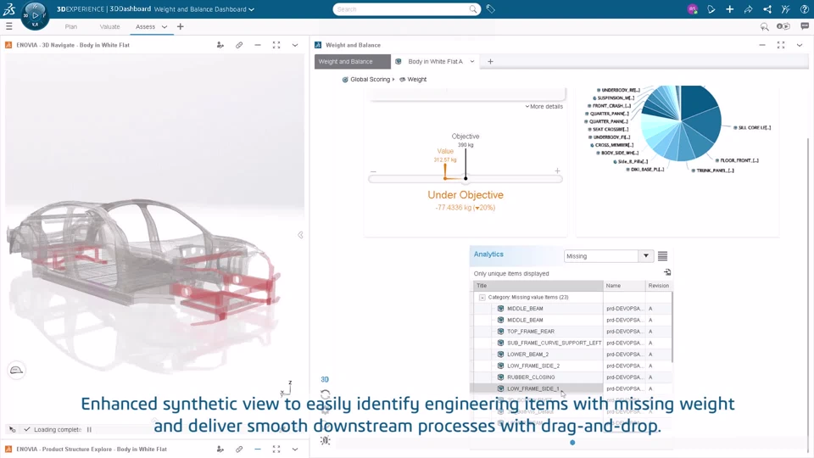
Task: Open the 3DEXPERIENCE compass
Action: point(35,15)
